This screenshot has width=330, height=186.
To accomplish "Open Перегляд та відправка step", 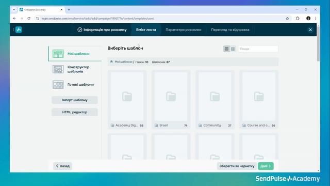I will pos(230,30).
